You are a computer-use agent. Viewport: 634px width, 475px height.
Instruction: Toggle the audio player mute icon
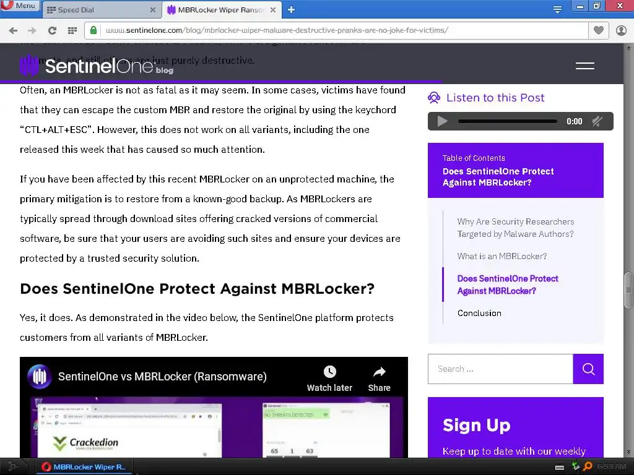point(597,121)
